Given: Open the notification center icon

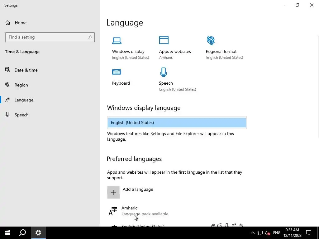Looking at the screenshot, I should [309, 233].
